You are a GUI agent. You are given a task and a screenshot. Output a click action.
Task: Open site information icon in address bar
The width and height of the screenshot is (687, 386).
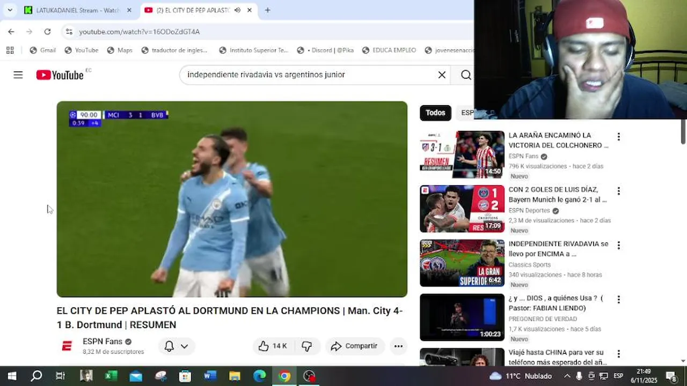tap(69, 32)
